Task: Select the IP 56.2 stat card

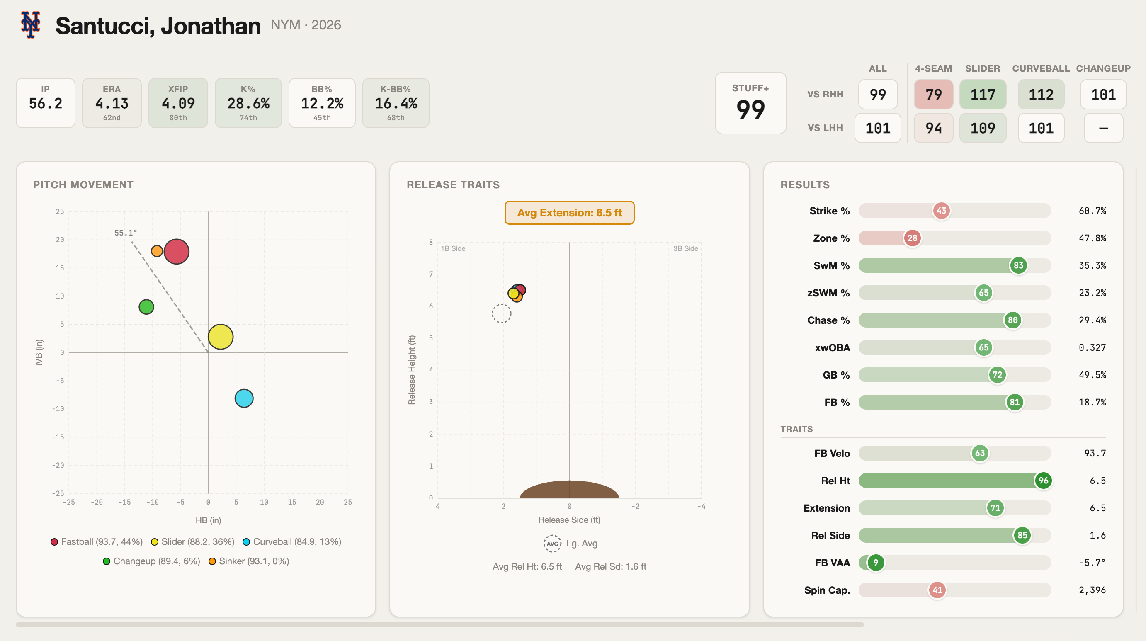Action: 45,103
